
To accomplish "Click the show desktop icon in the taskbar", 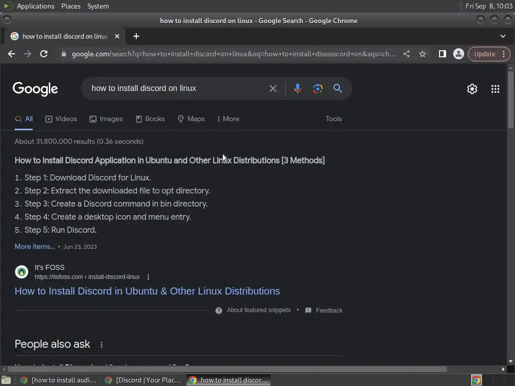I will click(x=6, y=380).
